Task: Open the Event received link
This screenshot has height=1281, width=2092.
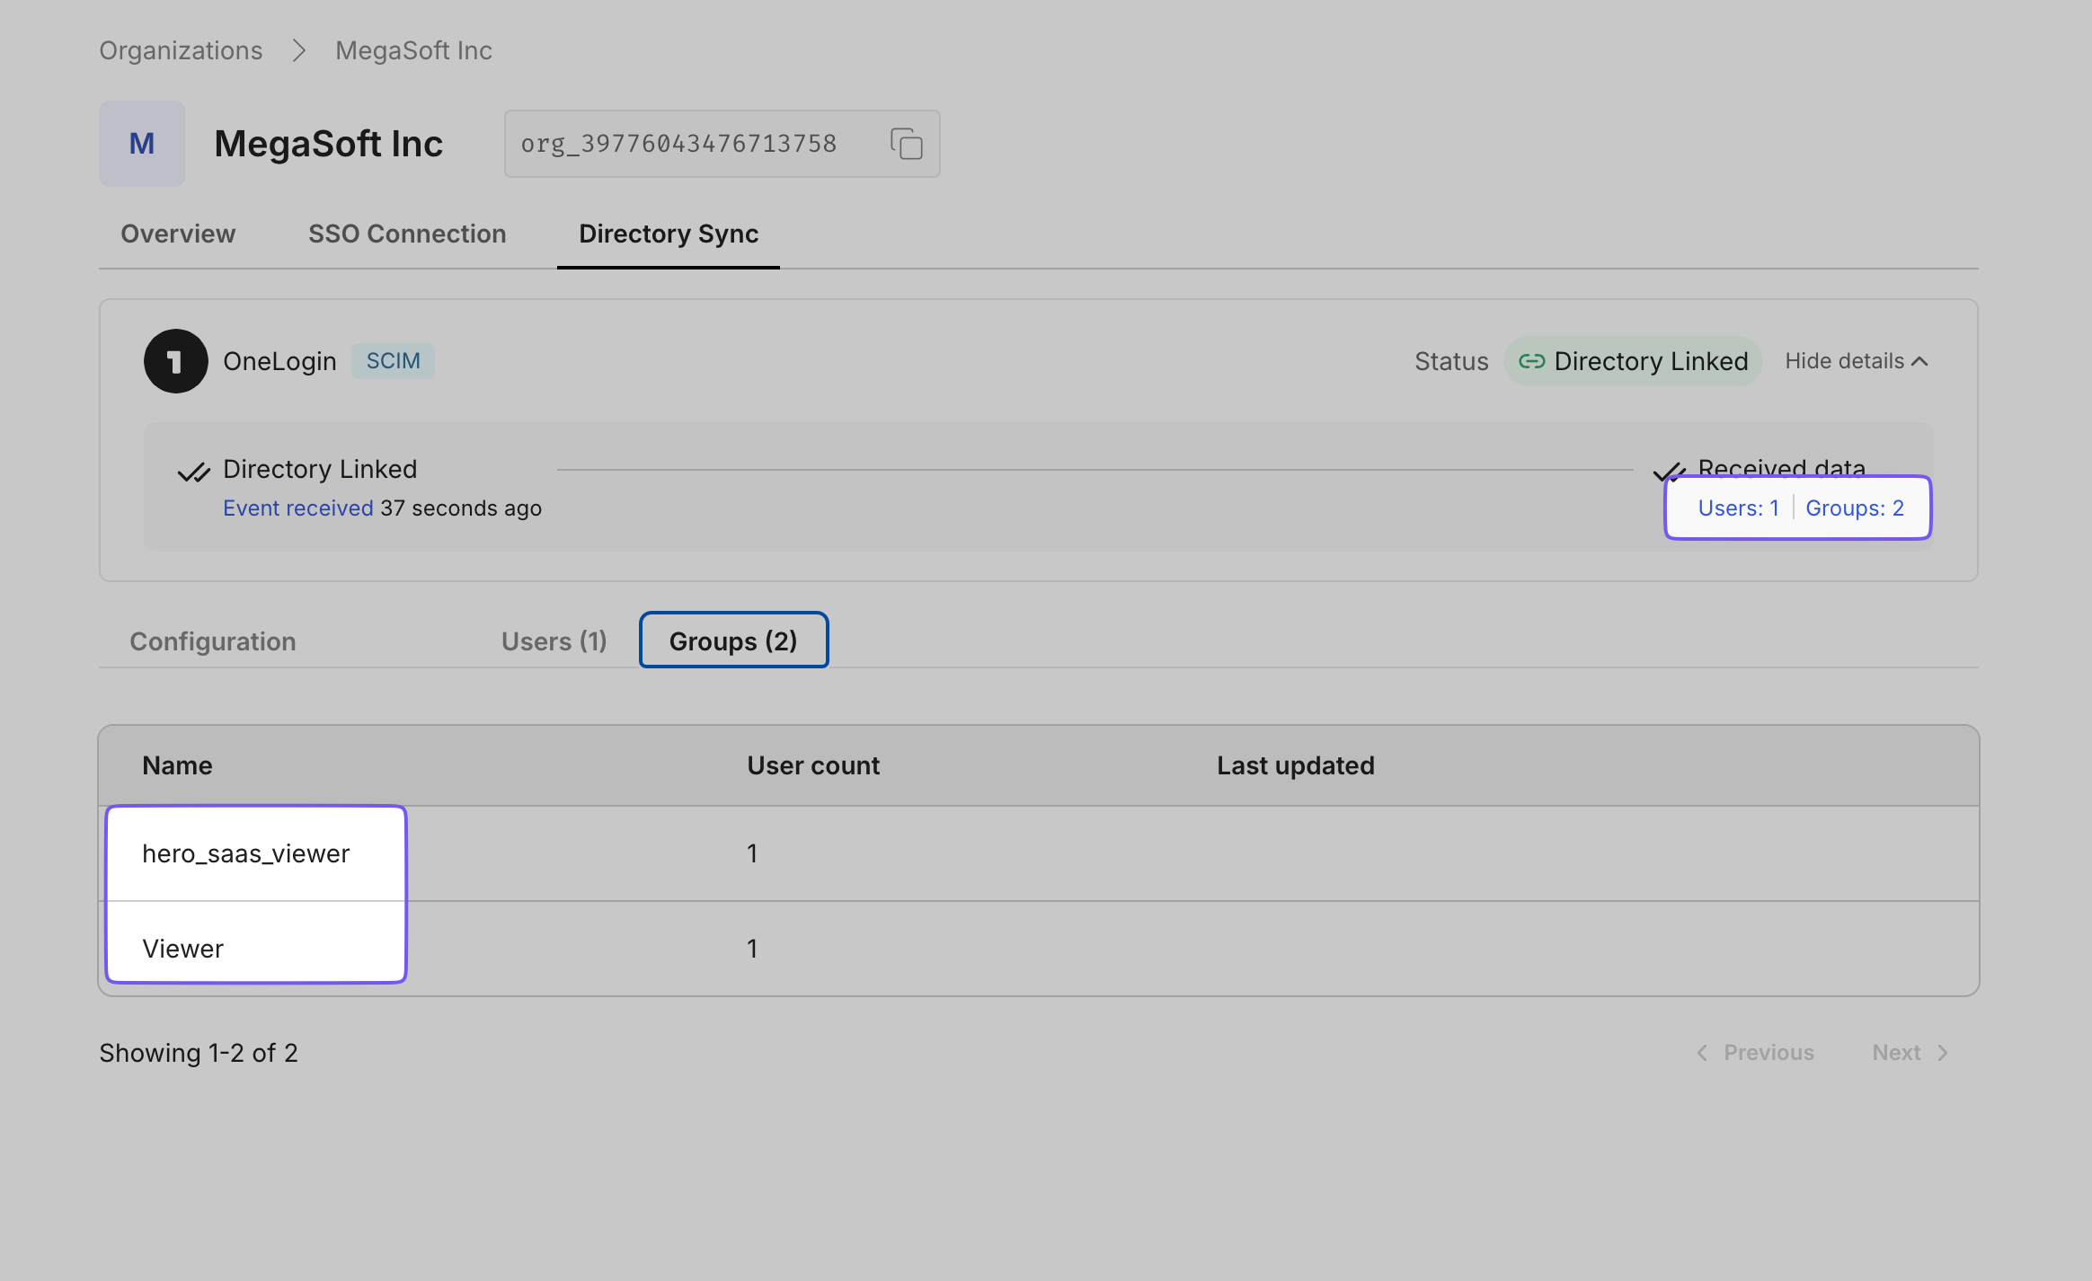Action: [x=298, y=508]
